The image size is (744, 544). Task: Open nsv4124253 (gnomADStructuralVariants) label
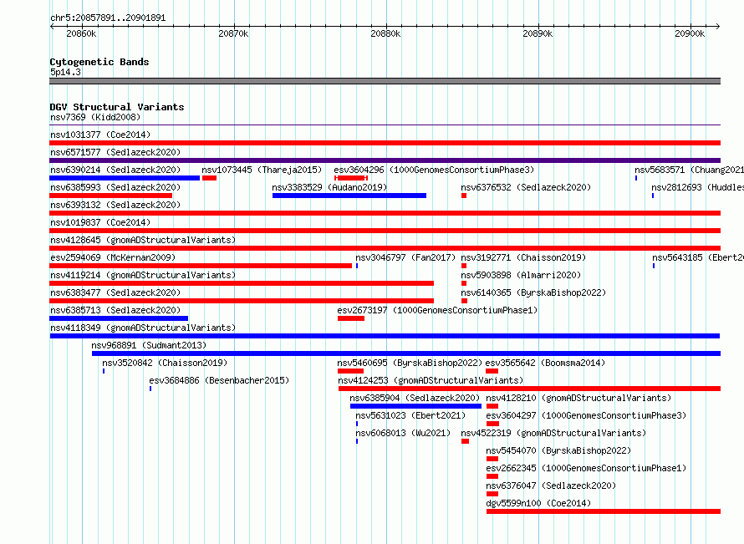(431, 380)
